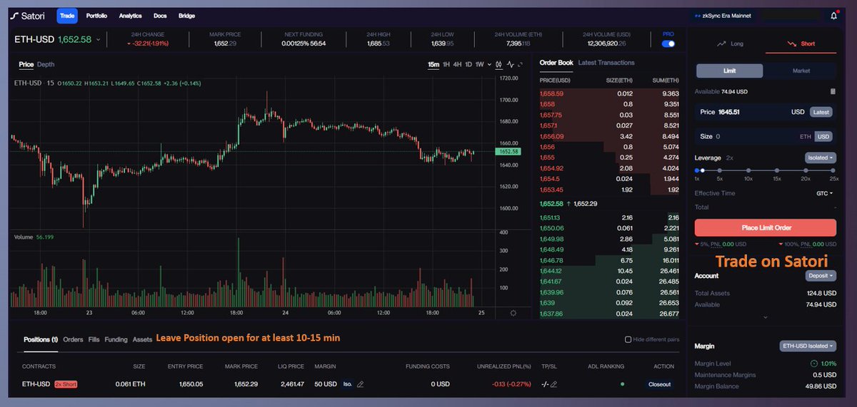Click margin level clock icon
This screenshot has width=857, height=407.
(816, 364)
